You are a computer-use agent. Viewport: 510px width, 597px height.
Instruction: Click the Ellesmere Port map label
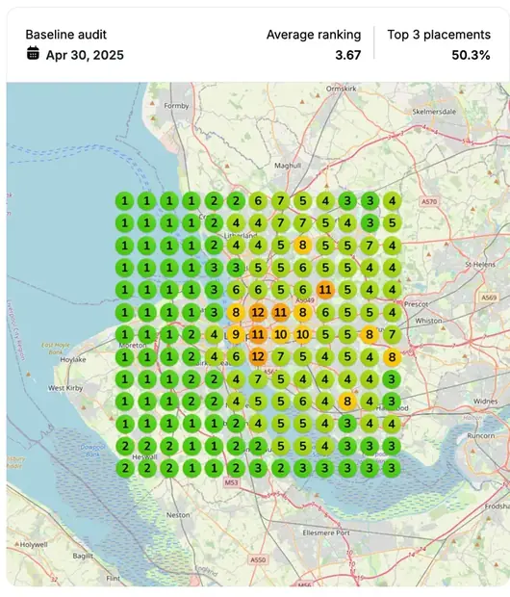[x=326, y=532]
